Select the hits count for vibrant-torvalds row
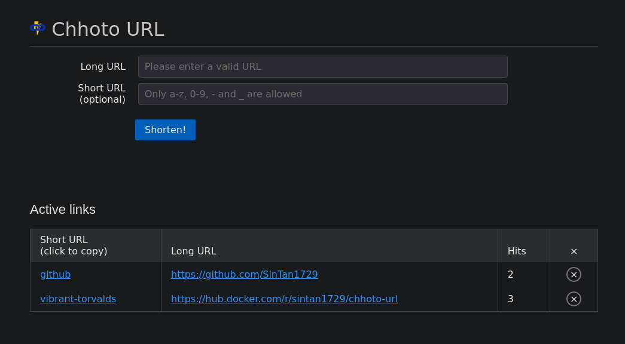Viewport: 625px width, 344px height. pyautogui.click(x=510, y=299)
